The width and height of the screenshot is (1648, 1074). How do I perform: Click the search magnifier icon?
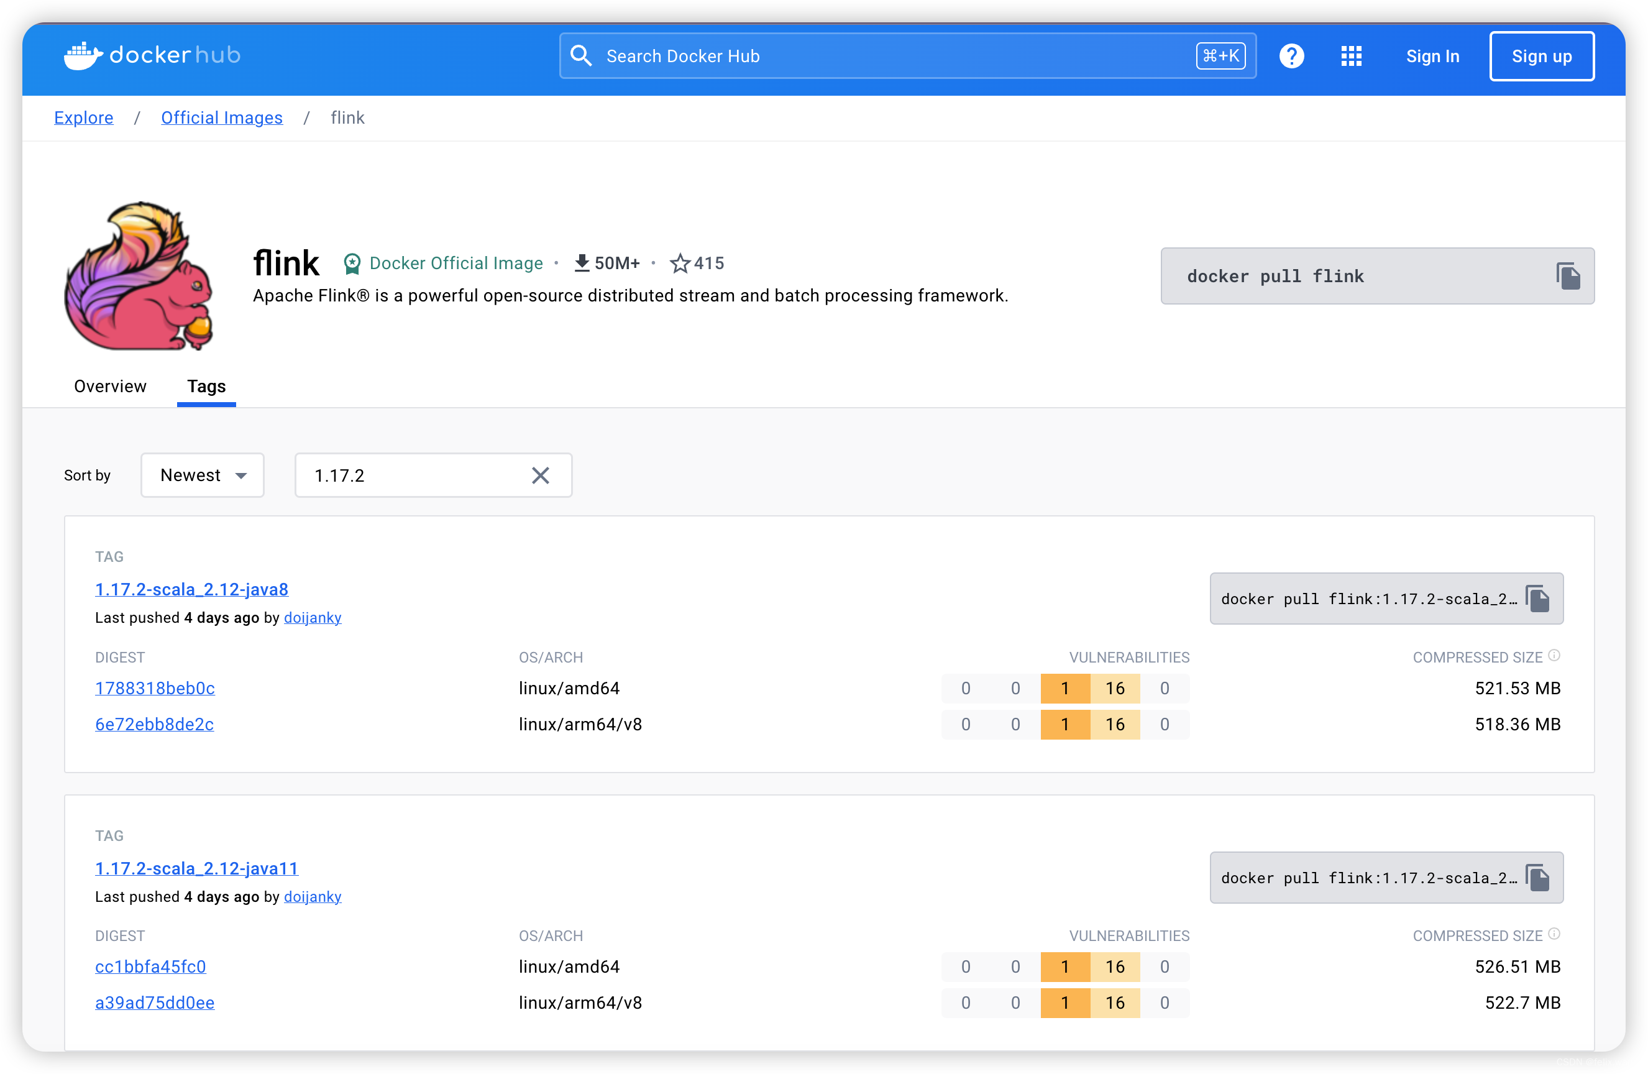tap(581, 56)
